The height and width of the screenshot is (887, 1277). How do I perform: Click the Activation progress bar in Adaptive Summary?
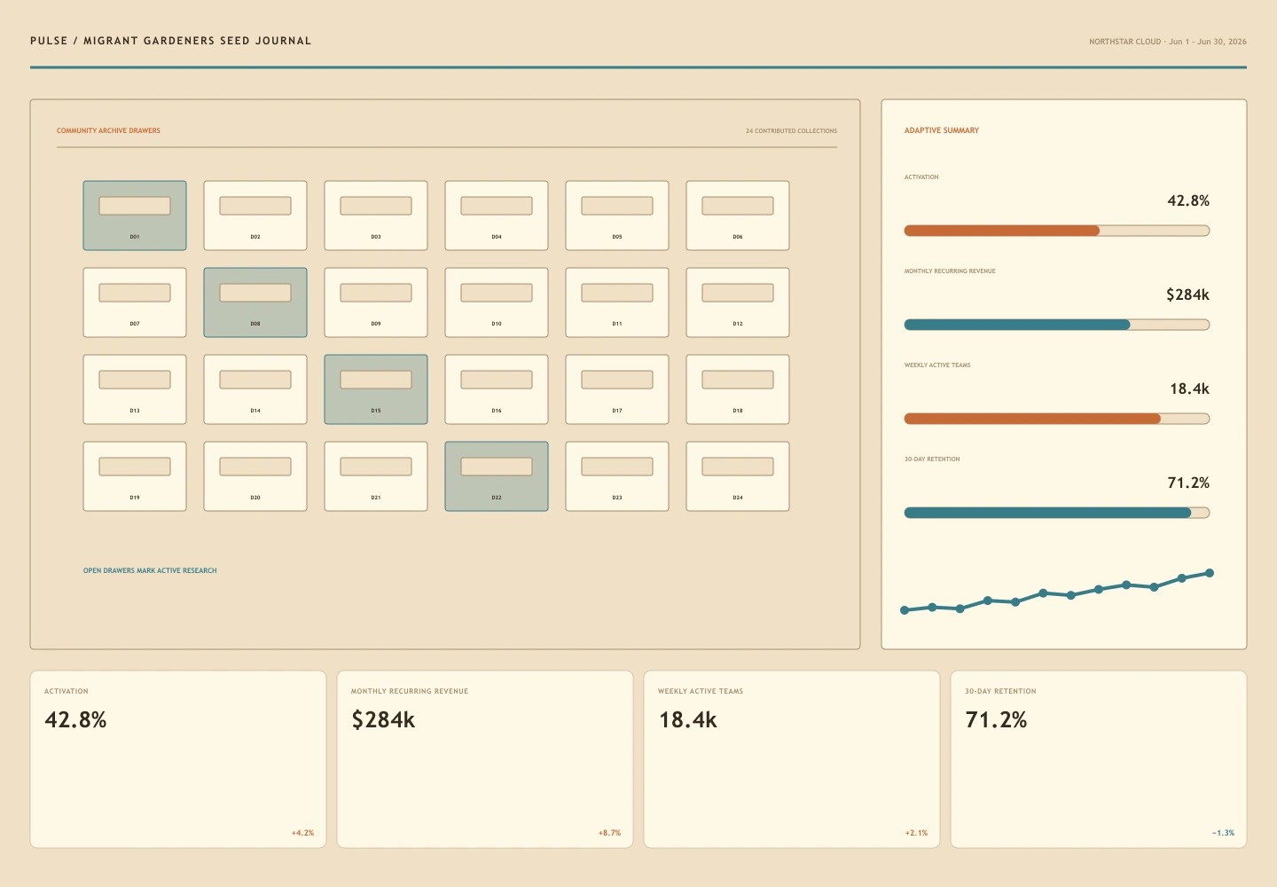pos(1057,231)
